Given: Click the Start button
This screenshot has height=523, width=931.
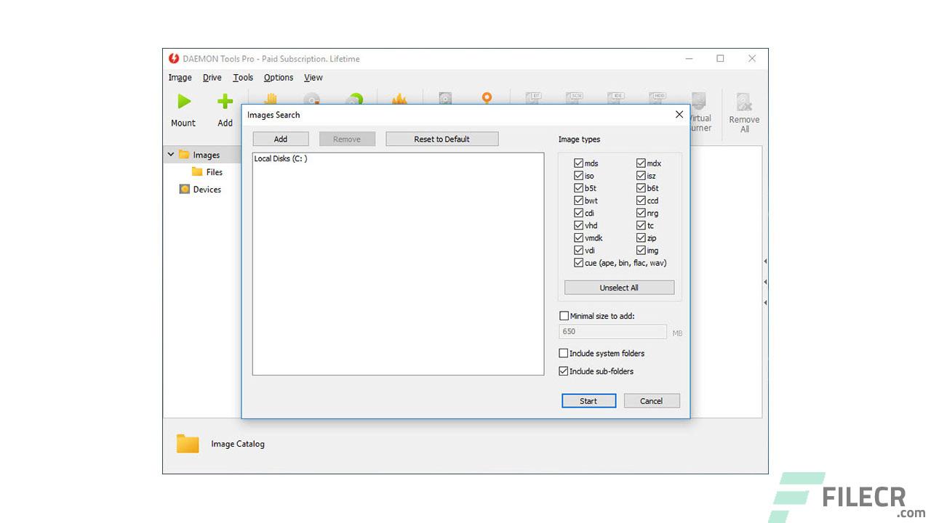Looking at the screenshot, I should (x=588, y=401).
